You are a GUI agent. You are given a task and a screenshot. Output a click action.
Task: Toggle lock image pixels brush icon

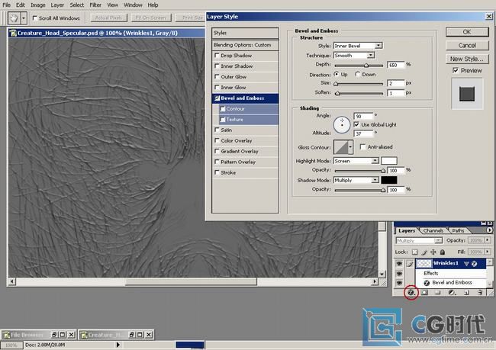[424, 252]
